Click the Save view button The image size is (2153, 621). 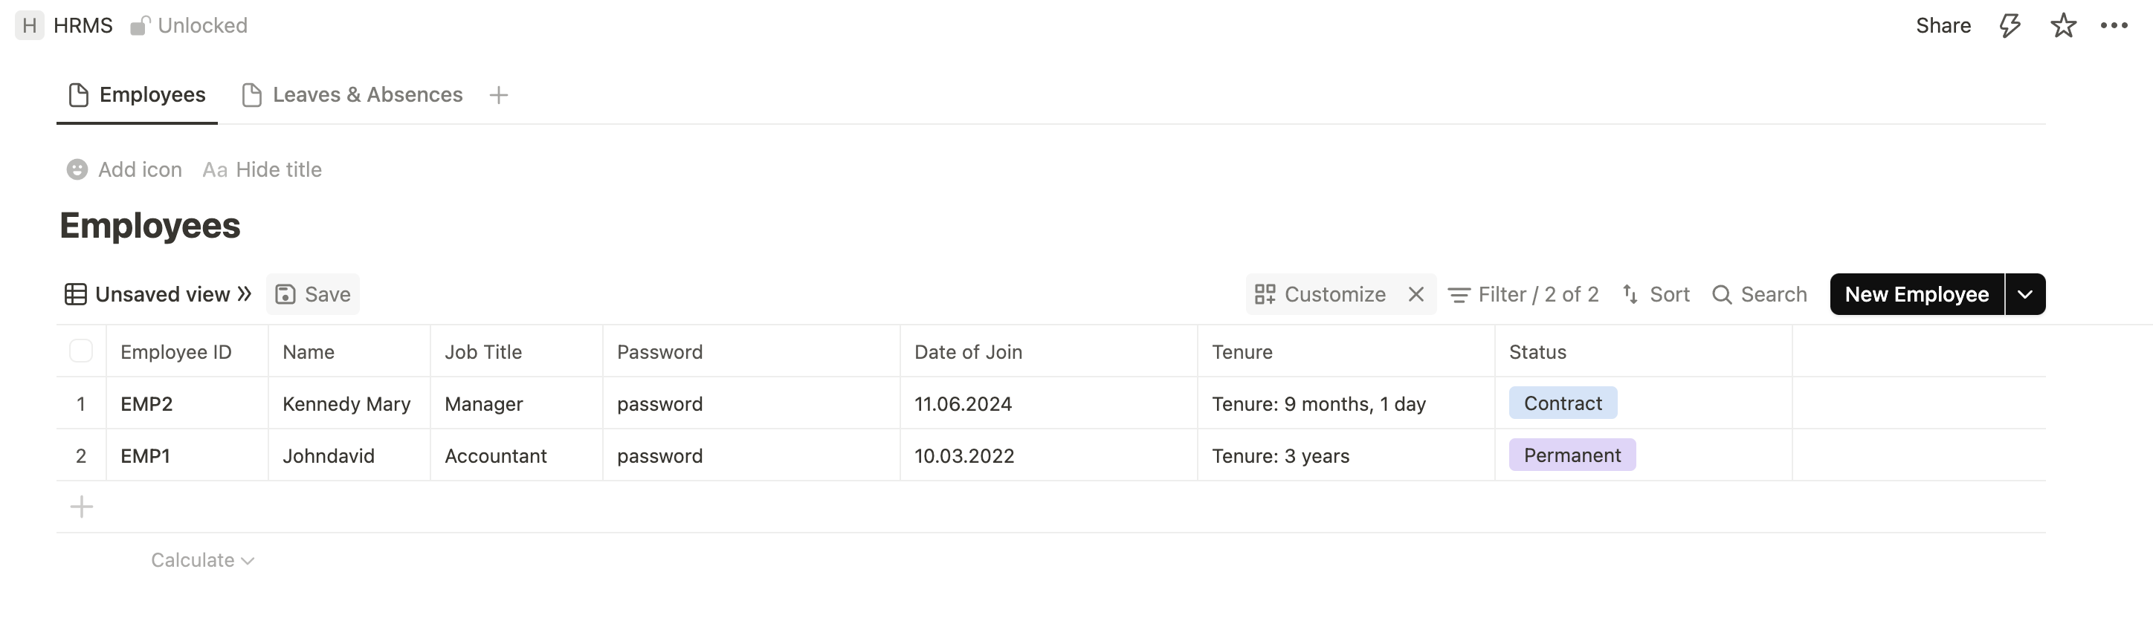tap(314, 295)
